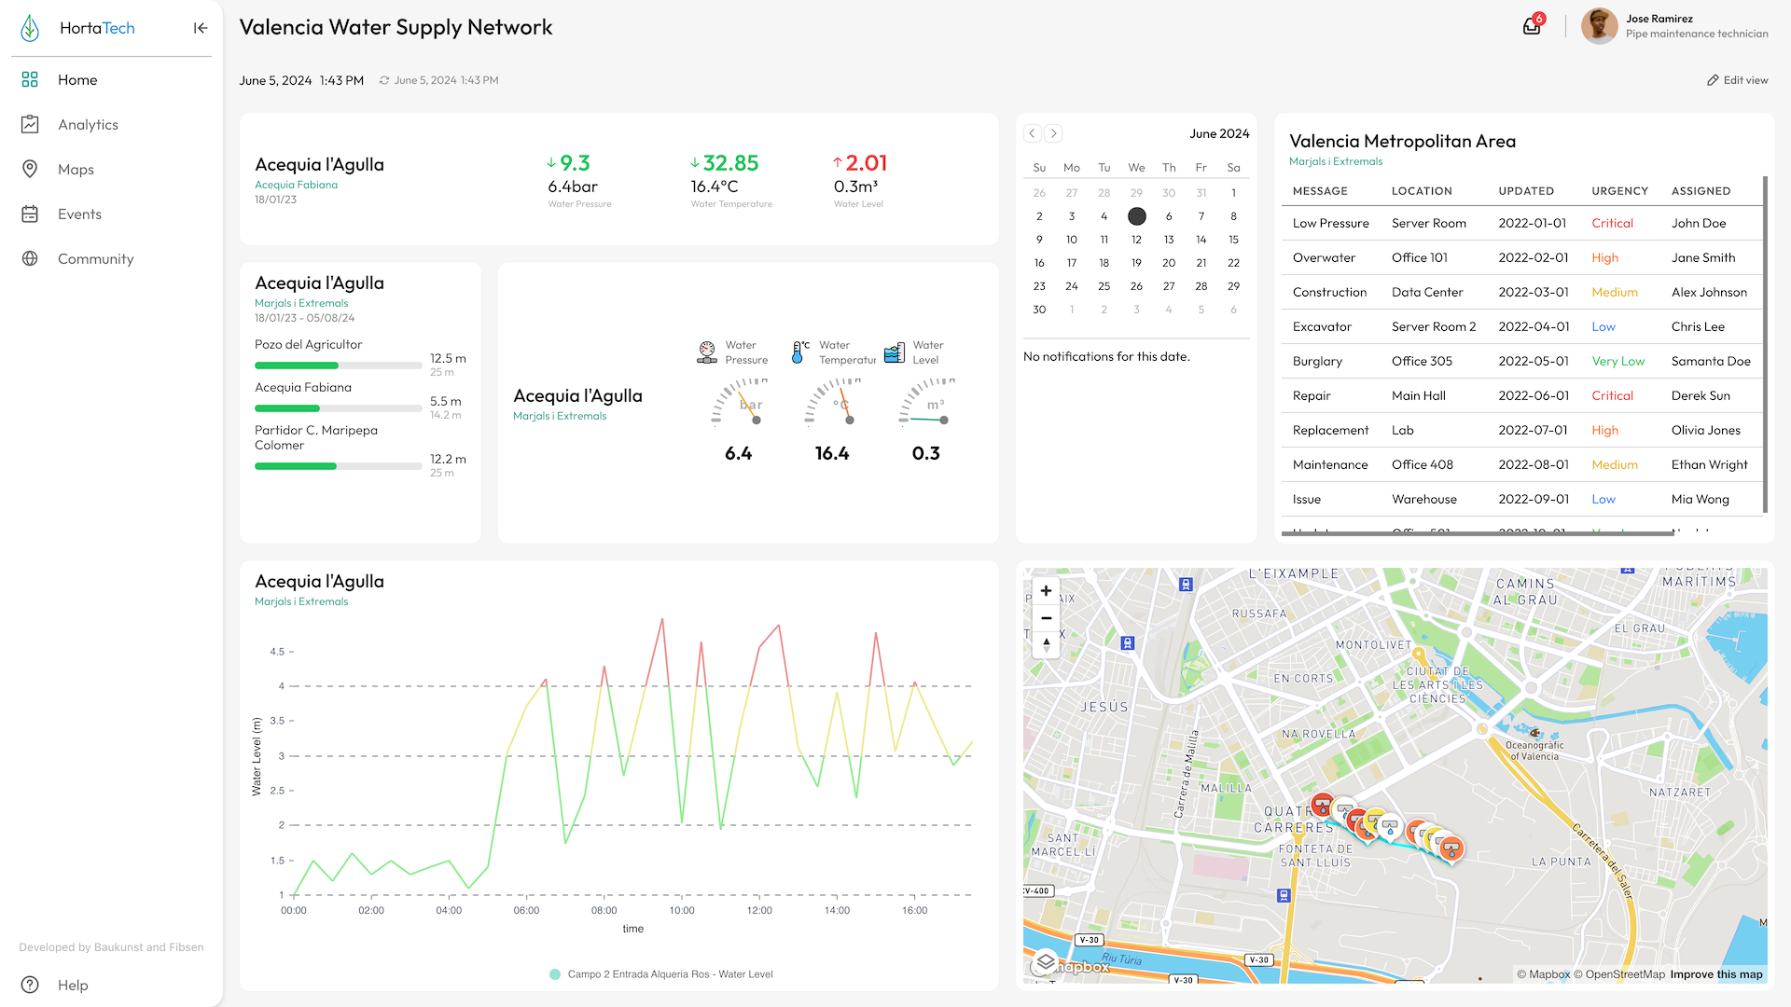Collapse the sidebar with arrow icon

pyautogui.click(x=201, y=28)
